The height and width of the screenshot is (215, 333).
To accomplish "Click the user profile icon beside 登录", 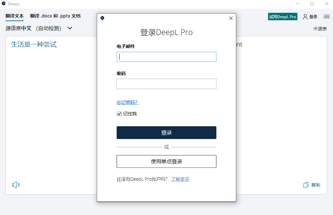I will coord(305,17).
